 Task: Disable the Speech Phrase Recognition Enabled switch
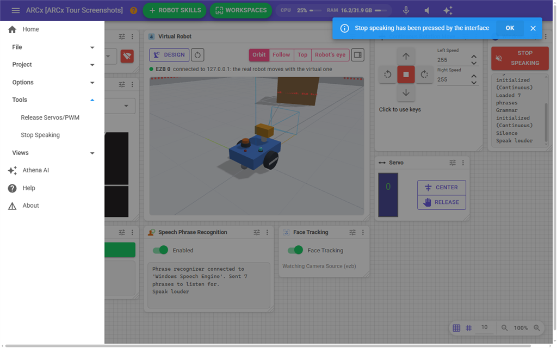[160, 250]
